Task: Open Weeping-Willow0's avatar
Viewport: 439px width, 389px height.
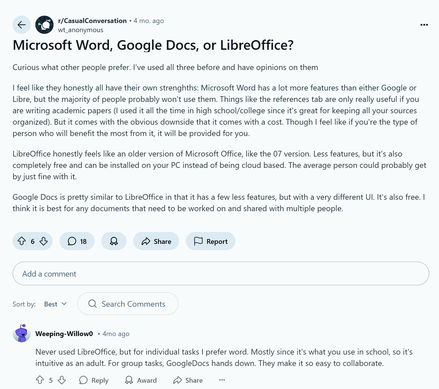Action: click(22, 333)
